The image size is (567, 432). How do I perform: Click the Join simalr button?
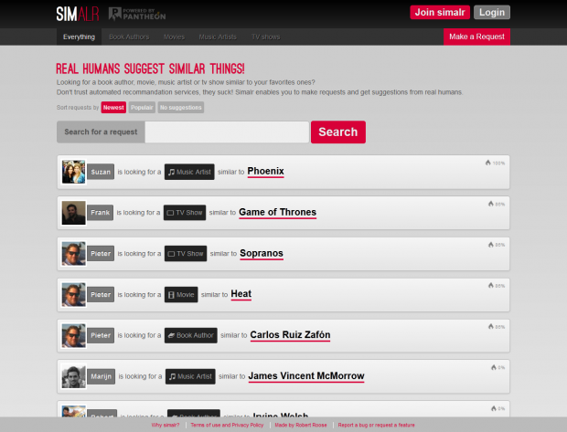pos(440,12)
